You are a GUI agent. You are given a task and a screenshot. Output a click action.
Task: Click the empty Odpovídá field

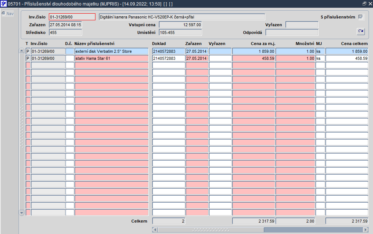coord(292,32)
